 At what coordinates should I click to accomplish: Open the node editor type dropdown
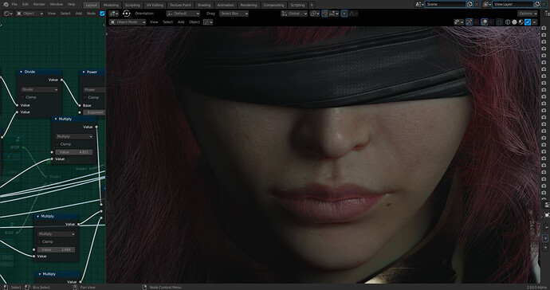[8, 14]
